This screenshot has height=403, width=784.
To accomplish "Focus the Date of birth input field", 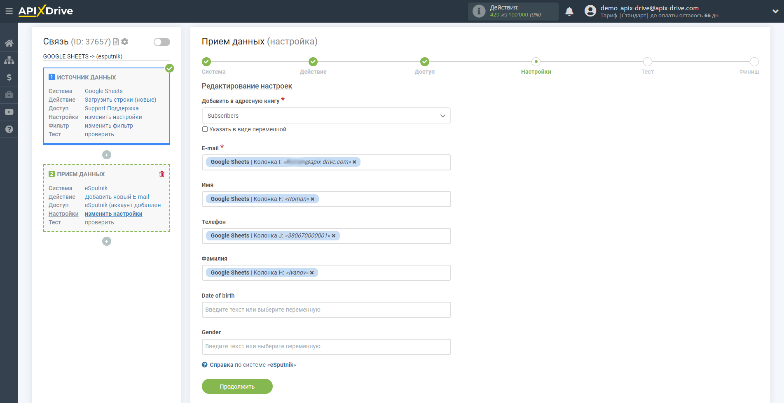I will 326,310.
